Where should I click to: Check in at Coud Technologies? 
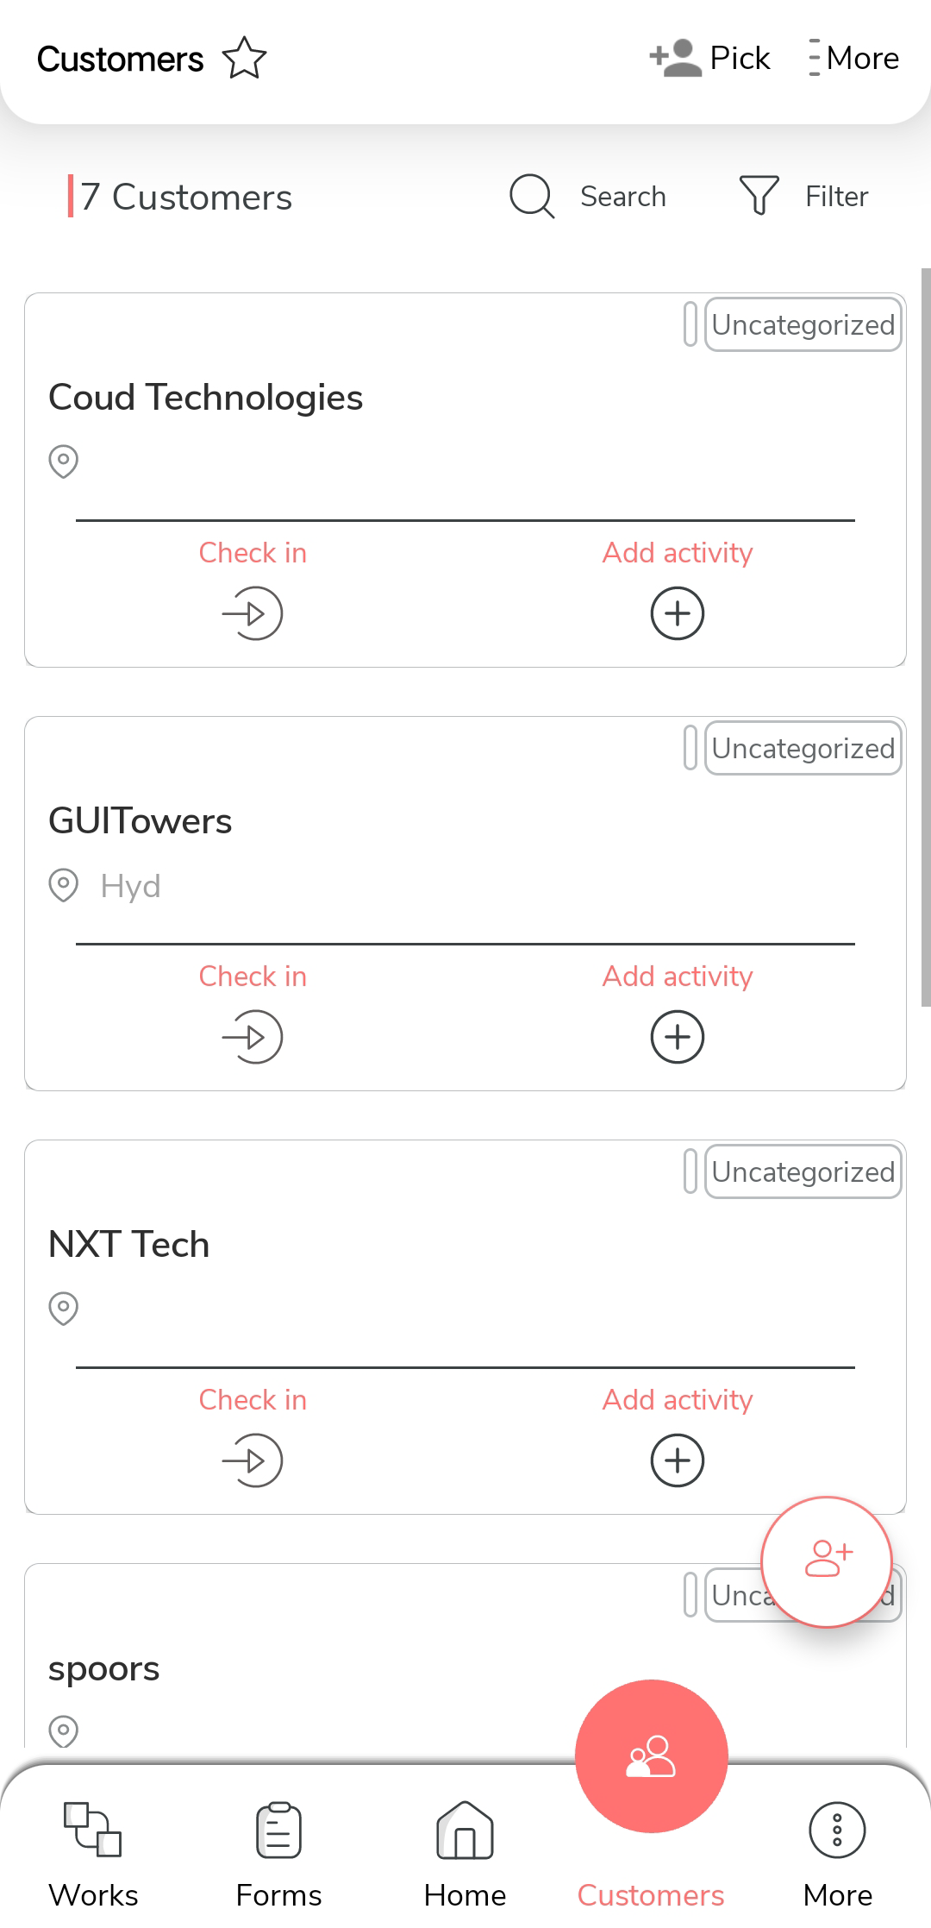tap(253, 612)
